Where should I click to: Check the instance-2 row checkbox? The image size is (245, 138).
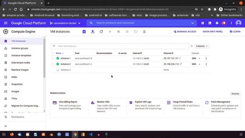pyautogui.click(x=53, y=64)
